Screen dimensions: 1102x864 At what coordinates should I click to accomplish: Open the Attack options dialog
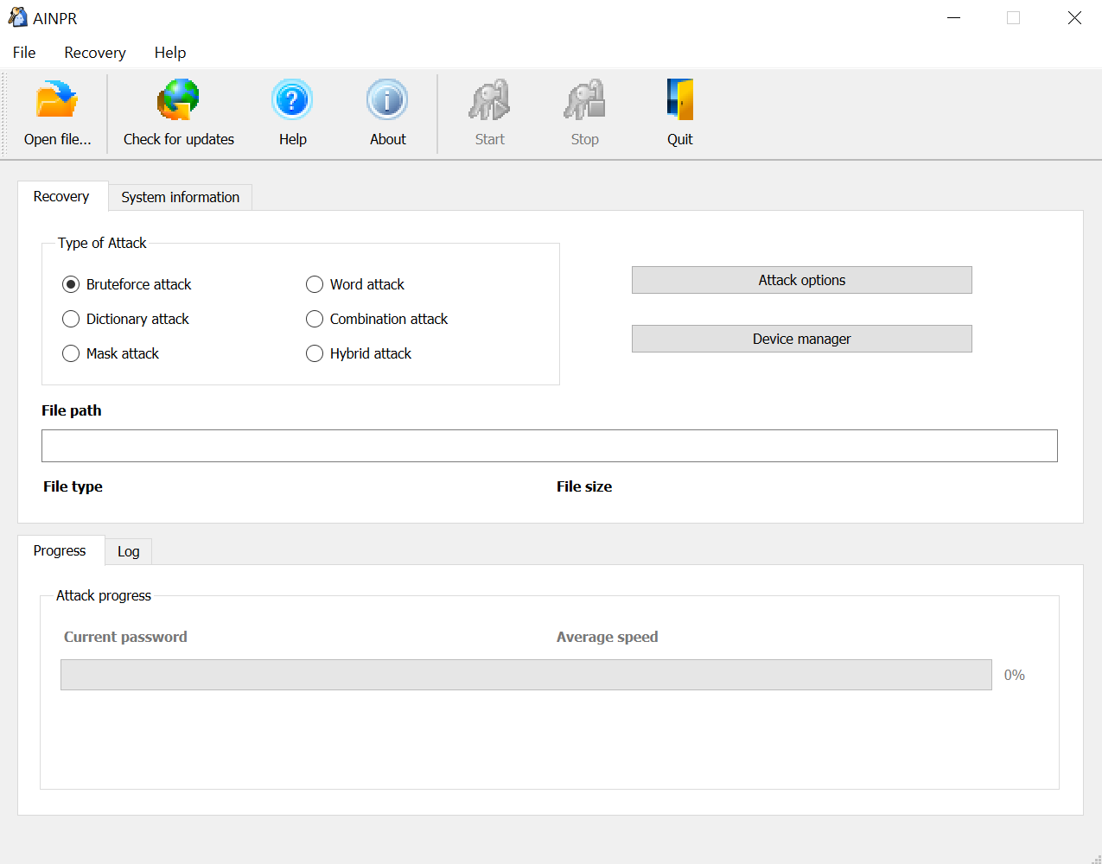[x=801, y=280]
